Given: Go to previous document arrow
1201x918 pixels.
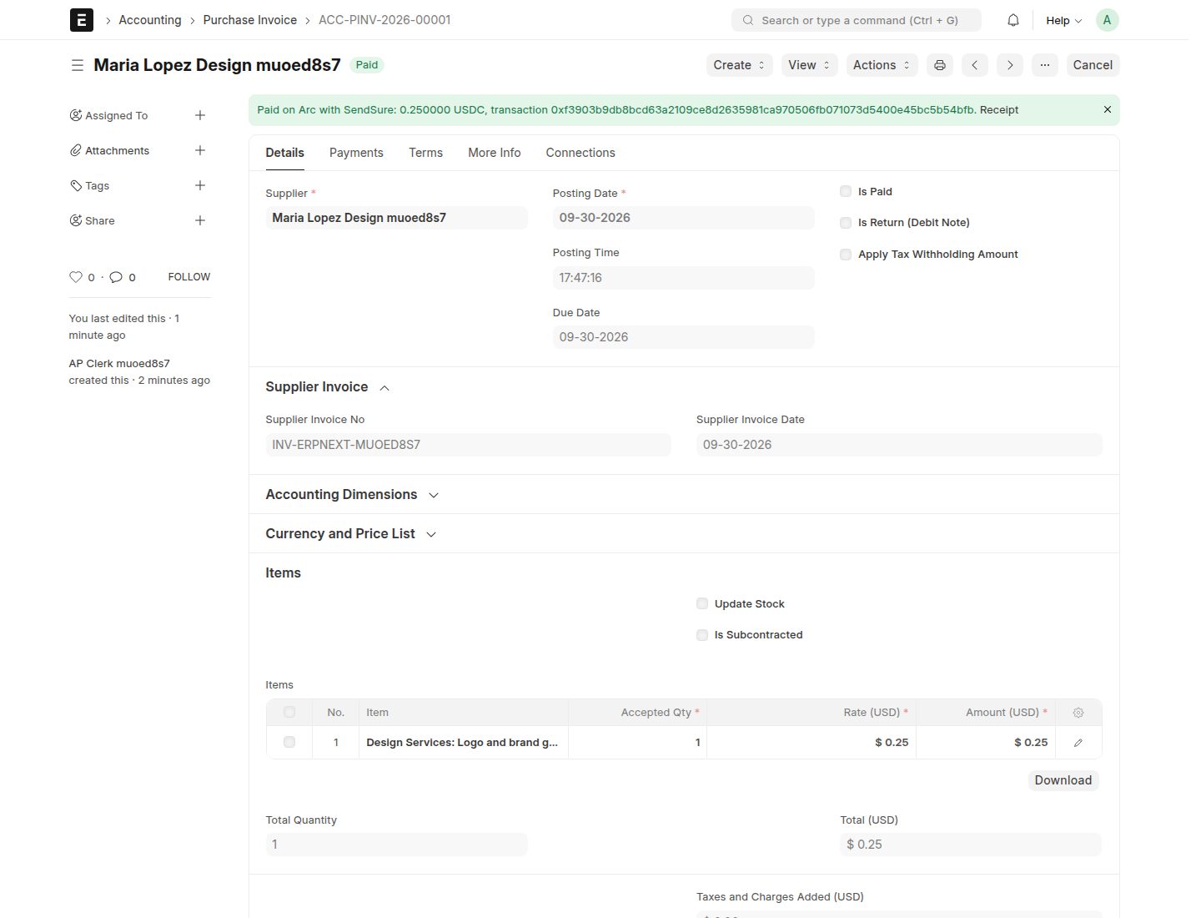Looking at the screenshot, I should pos(975,65).
